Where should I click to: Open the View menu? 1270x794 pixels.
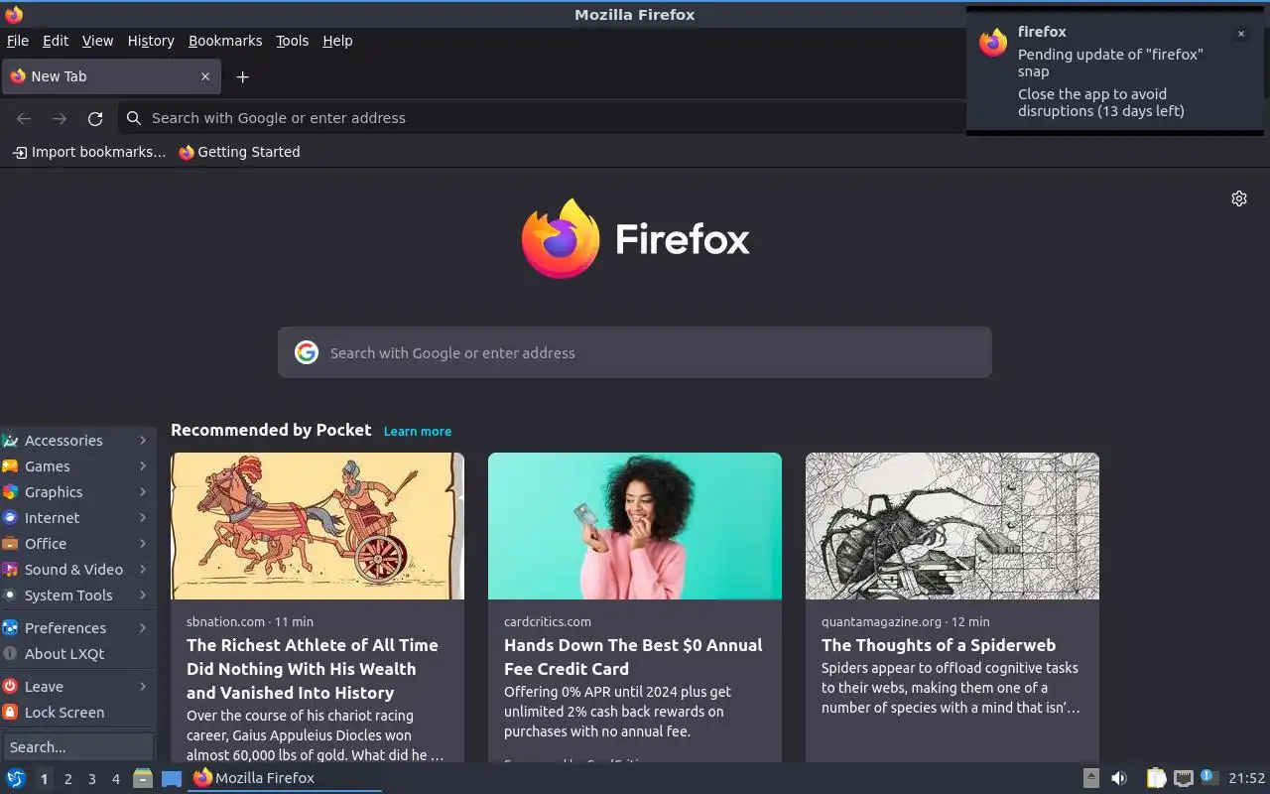coord(97,41)
